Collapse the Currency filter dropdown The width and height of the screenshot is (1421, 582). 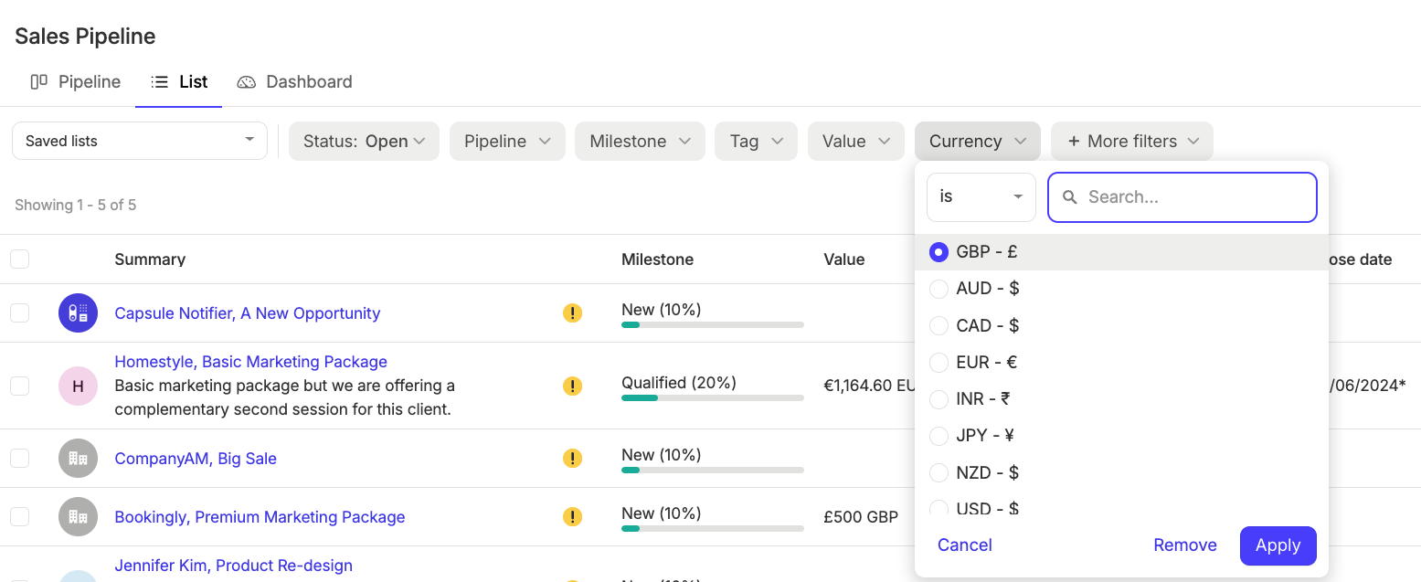[978, 142]
